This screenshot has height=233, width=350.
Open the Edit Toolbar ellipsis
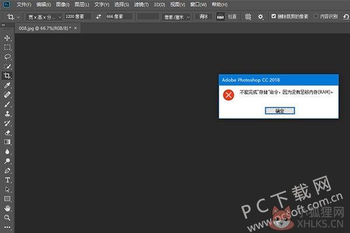click(x=7, y=227)
